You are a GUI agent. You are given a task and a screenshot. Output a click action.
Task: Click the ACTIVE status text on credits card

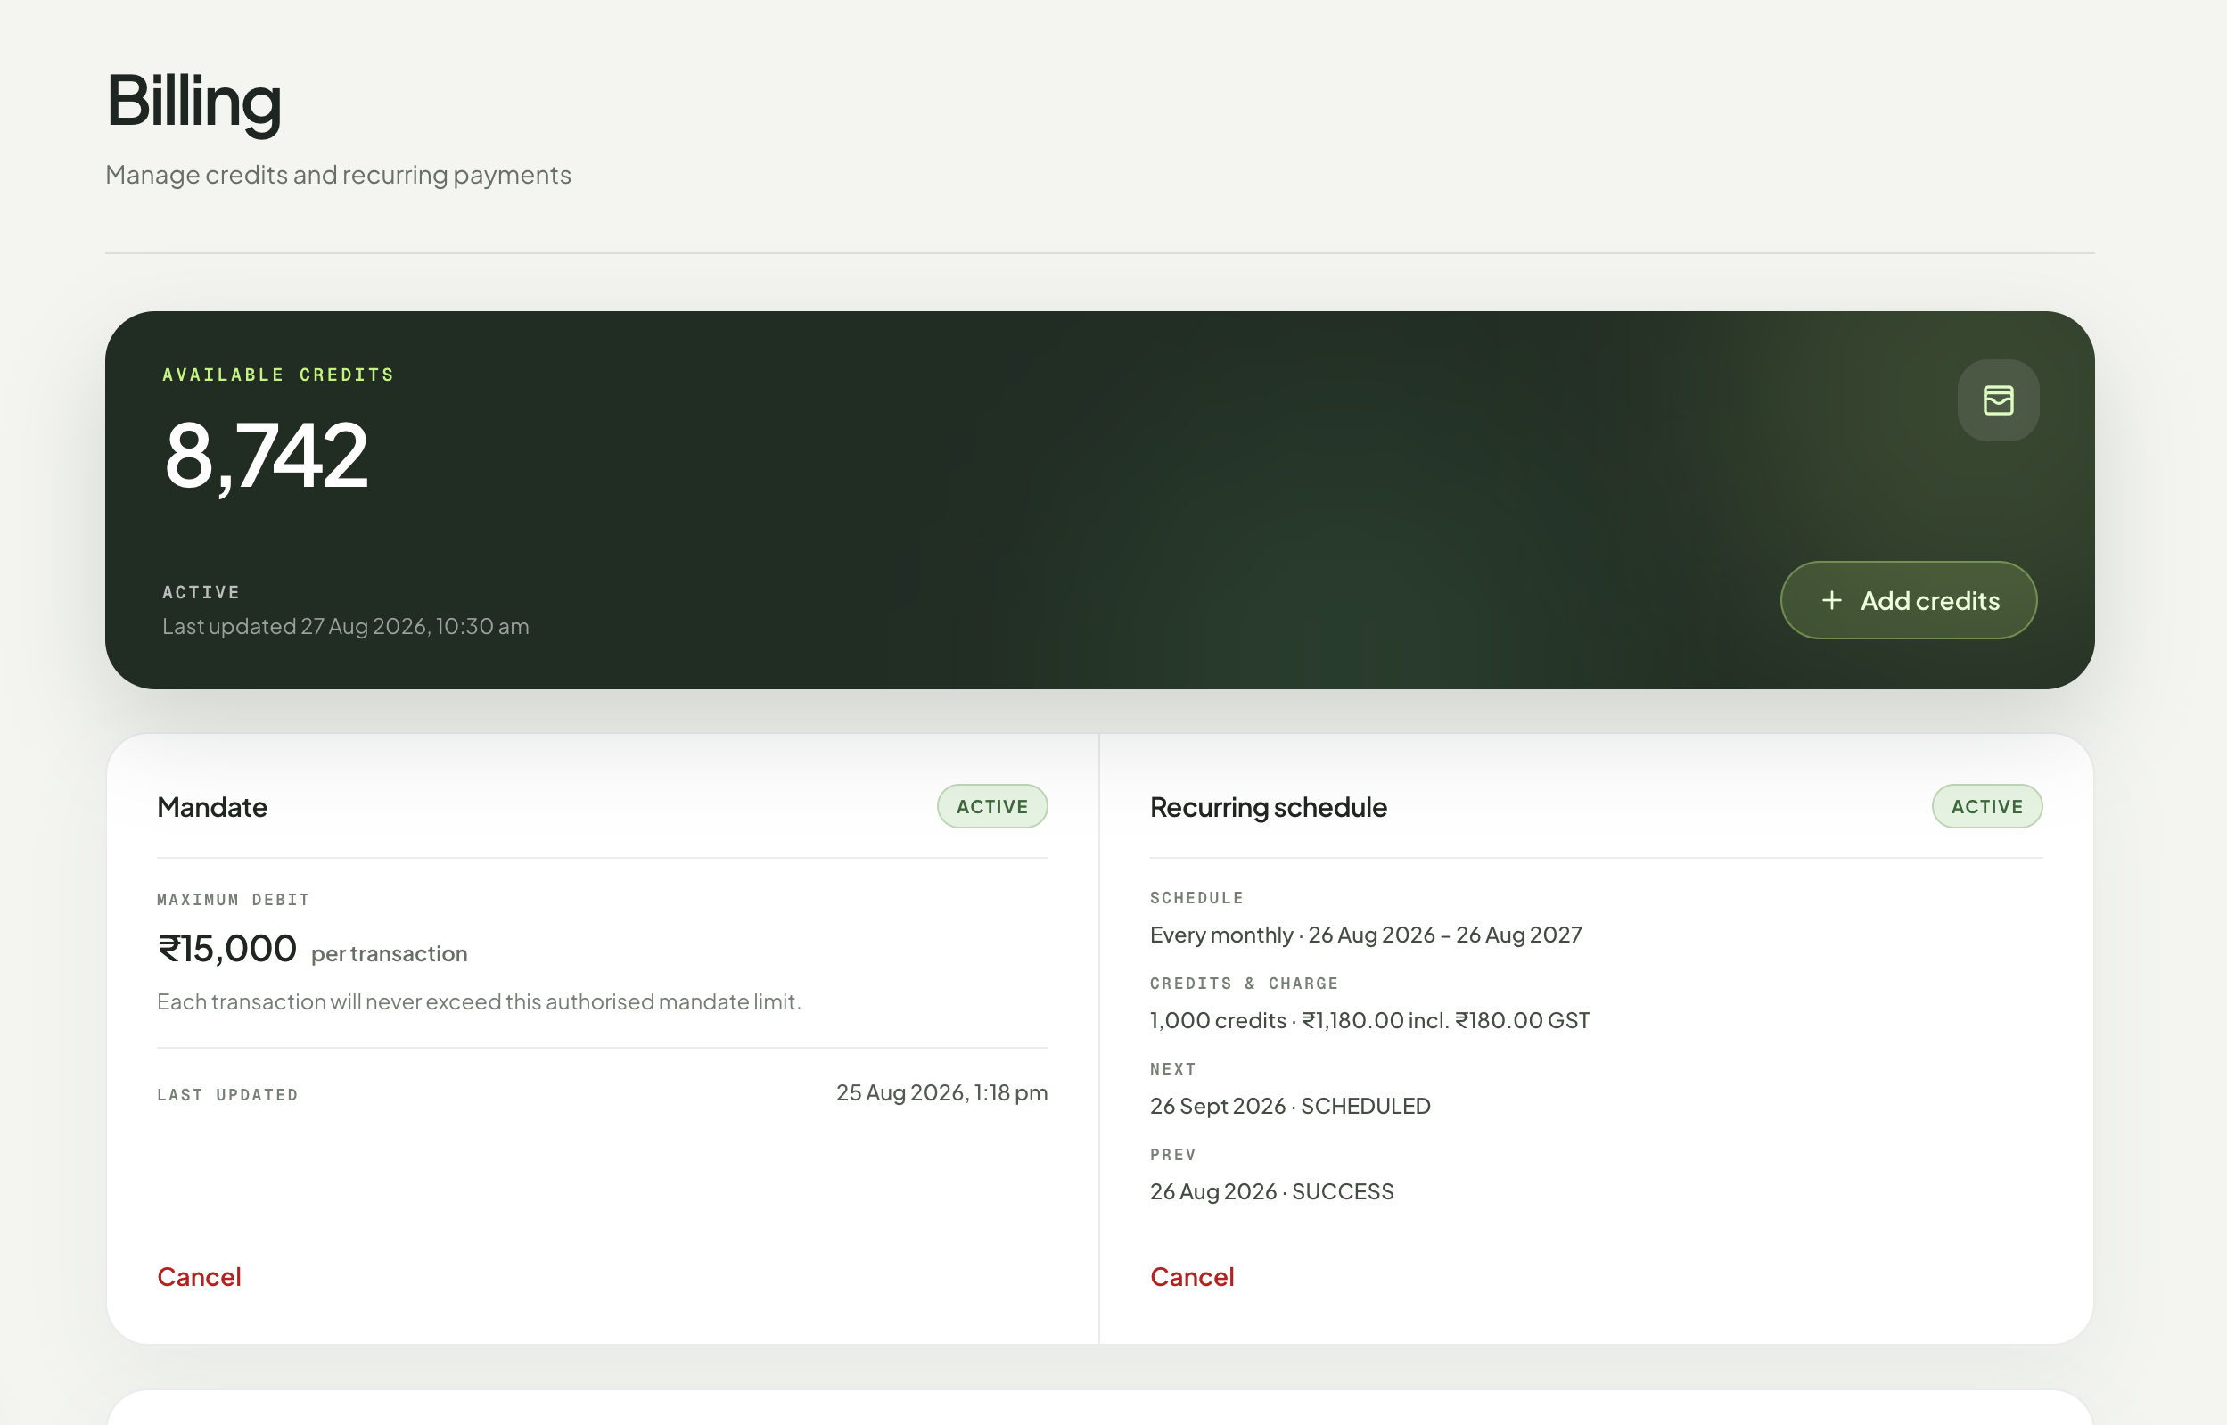click(x=201, y=592)
